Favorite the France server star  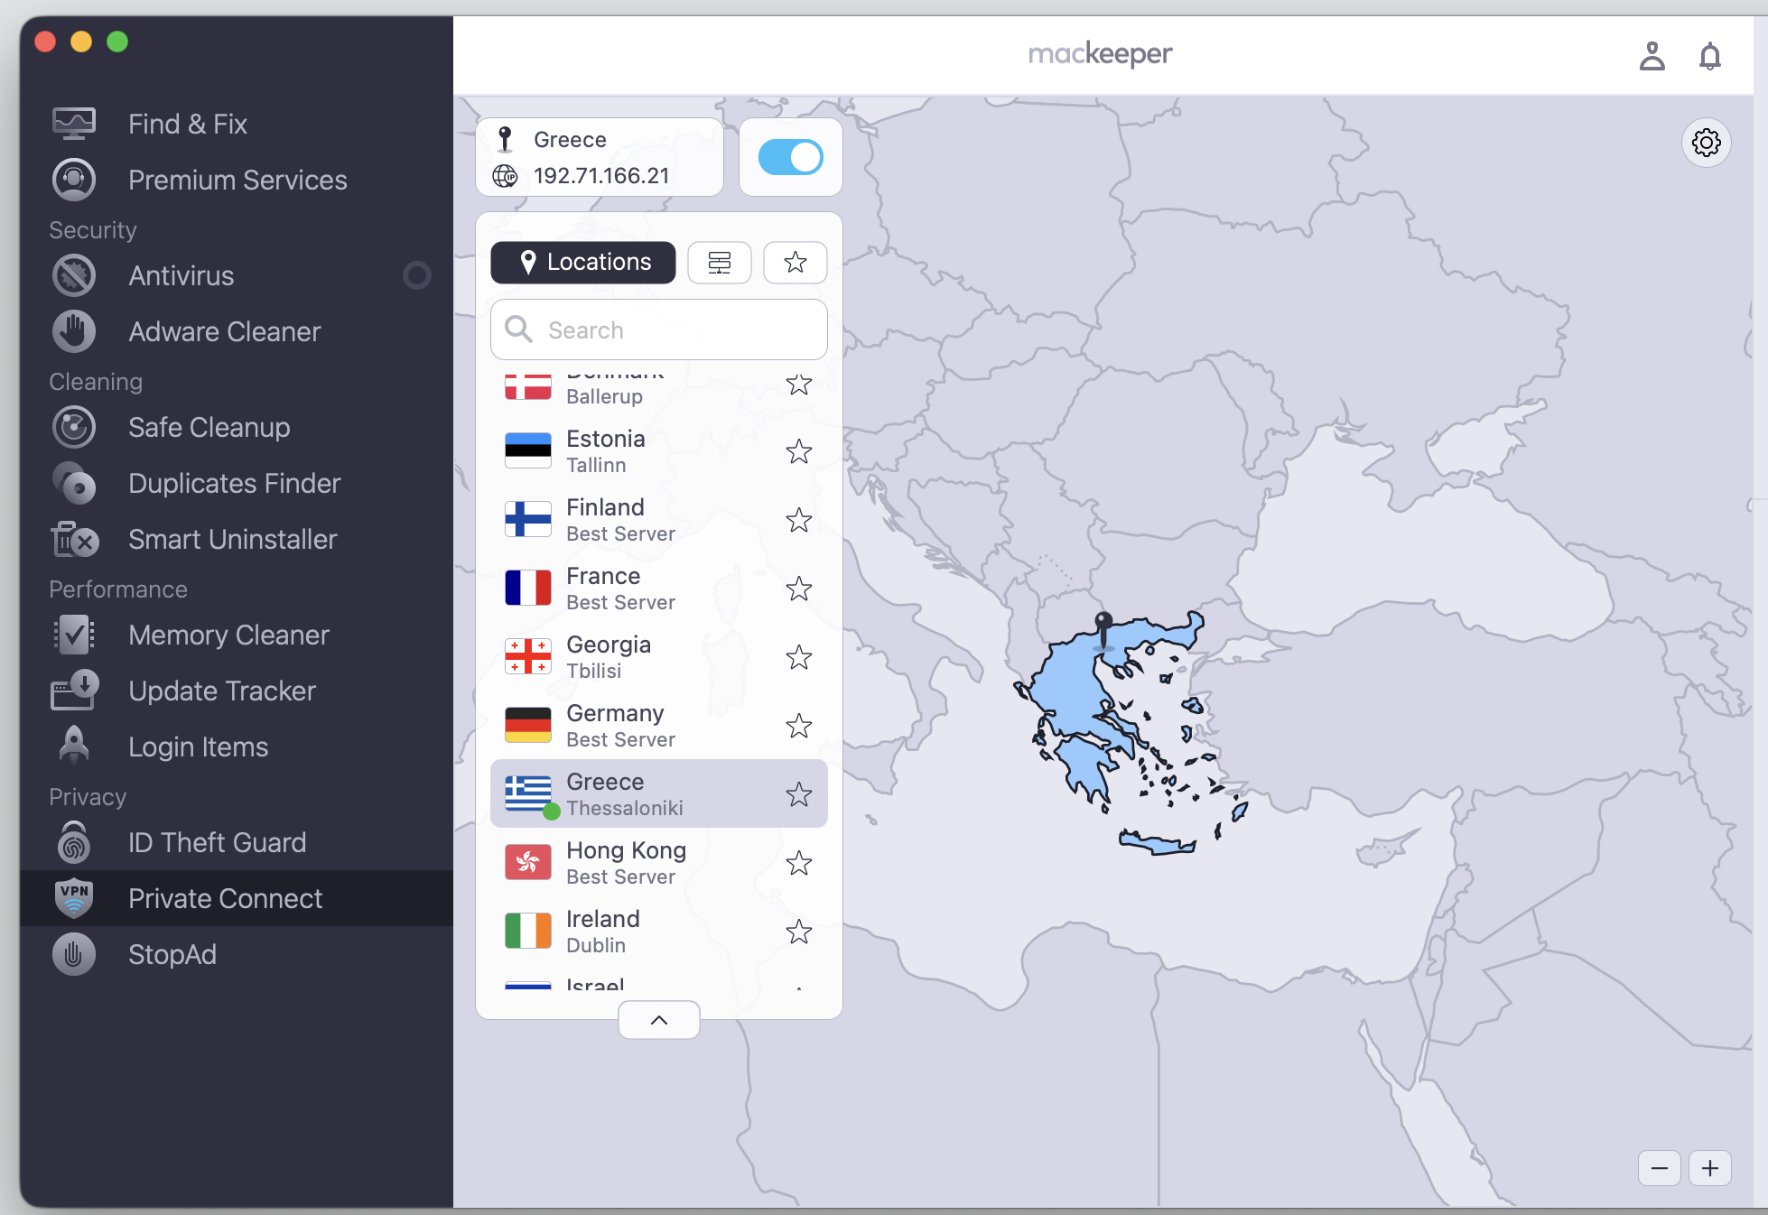[799, 589]
